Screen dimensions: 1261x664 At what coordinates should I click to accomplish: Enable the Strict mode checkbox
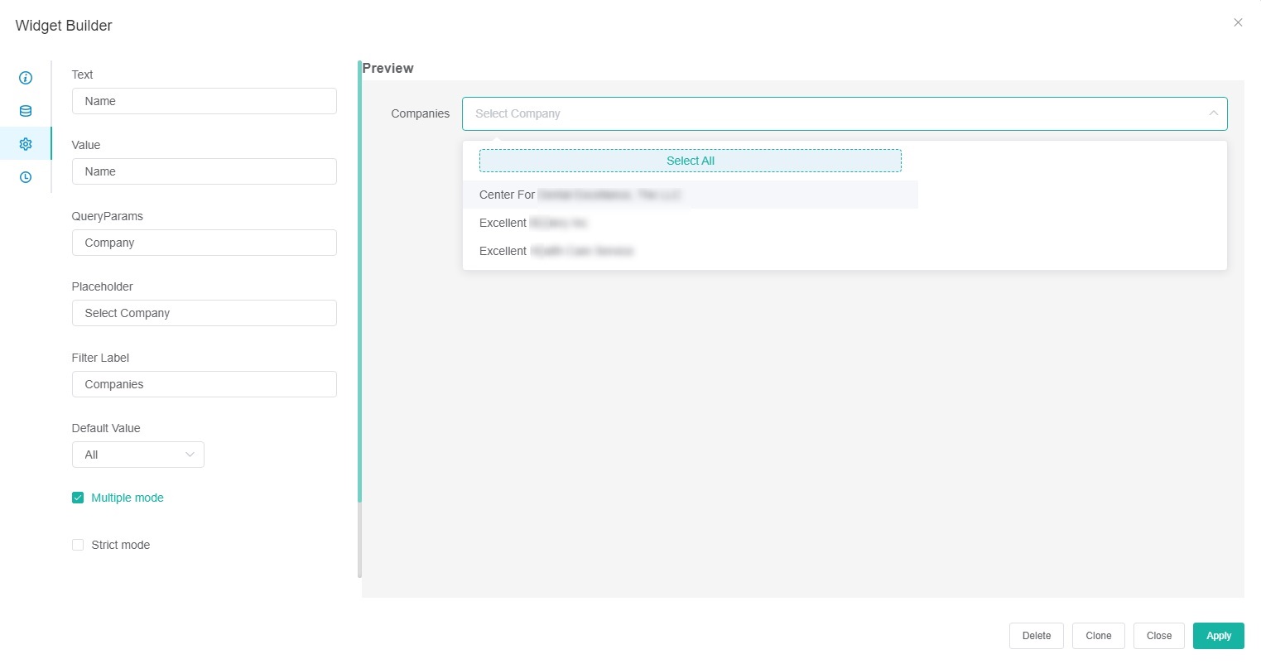coord(78,545)
